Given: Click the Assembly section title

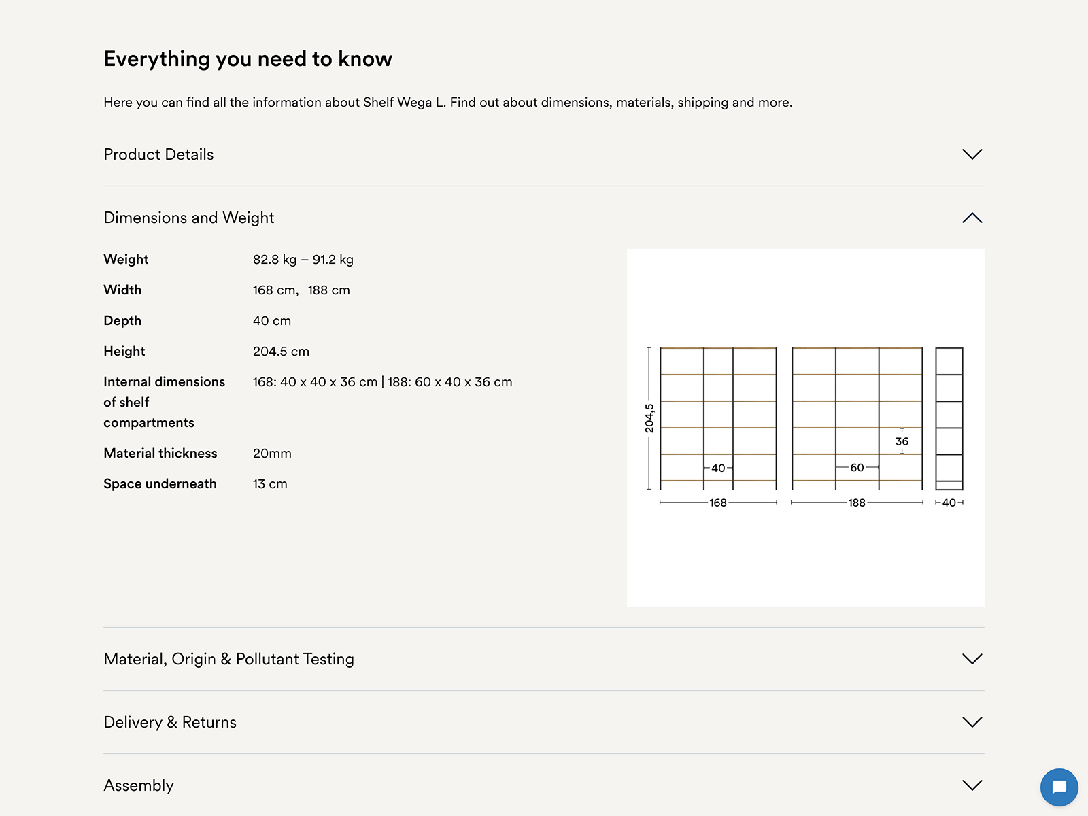Looking at the screenshot, I should point(138,785).
